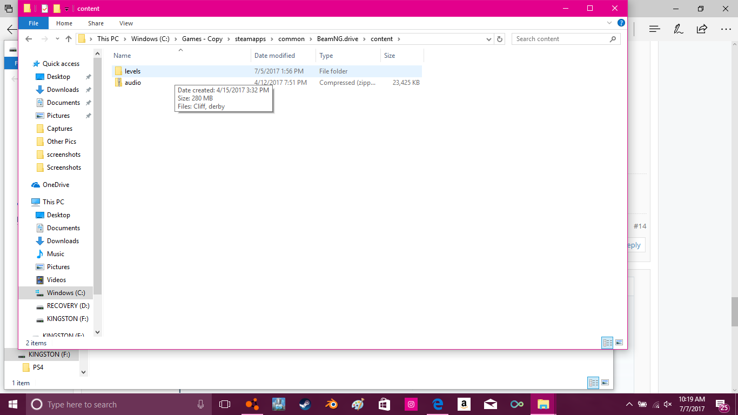Image resolution: width=738 pixels, height=415 pixels.
Task: Open capitalized Screenshots folder in sidebar
Action: coord(64,168)
